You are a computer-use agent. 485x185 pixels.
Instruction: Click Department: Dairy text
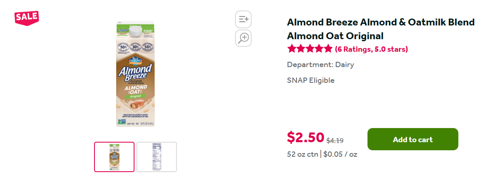pyautogui.click(x=320, y=65)
